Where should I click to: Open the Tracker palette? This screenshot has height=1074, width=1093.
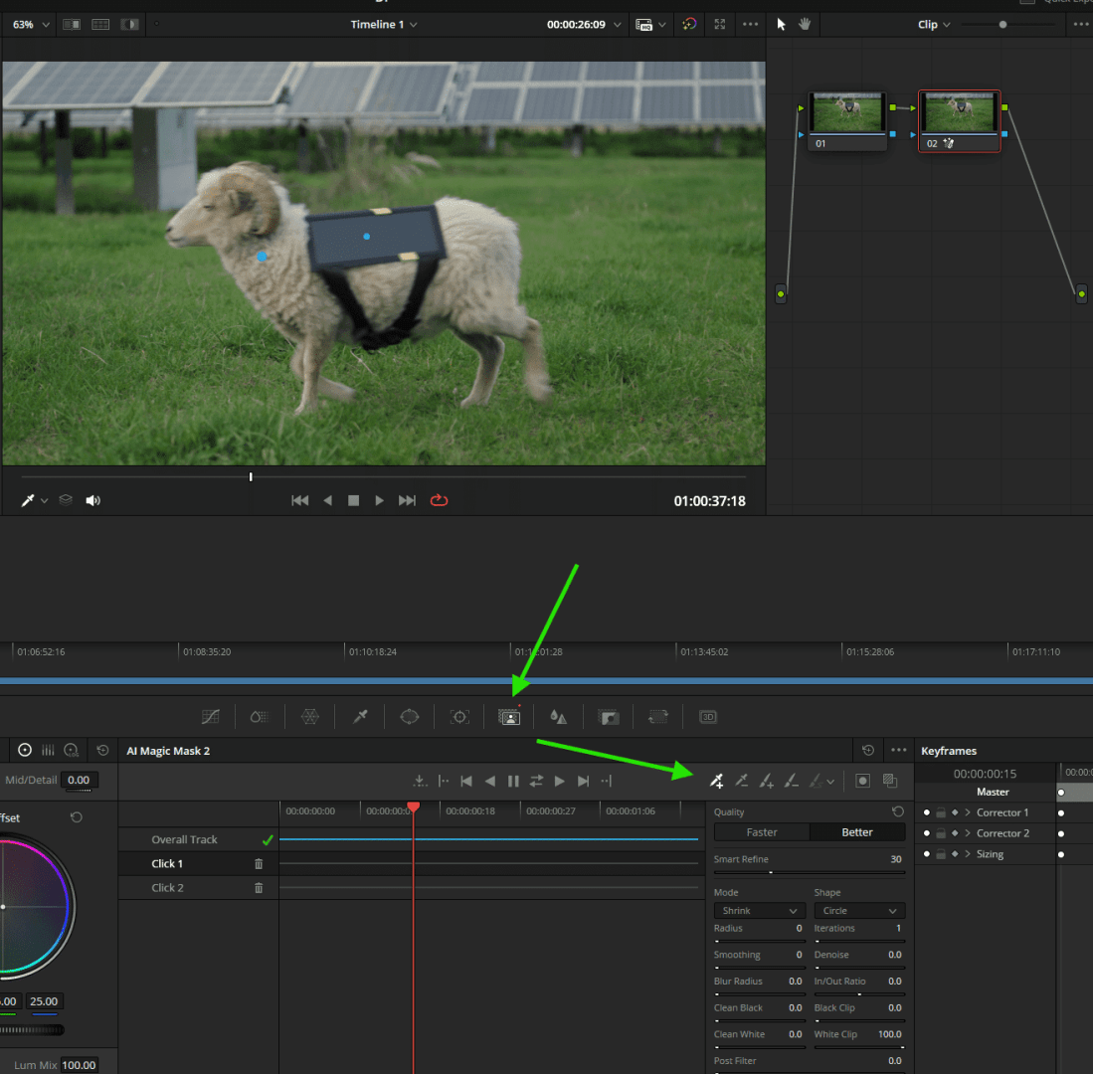point(458,716)
